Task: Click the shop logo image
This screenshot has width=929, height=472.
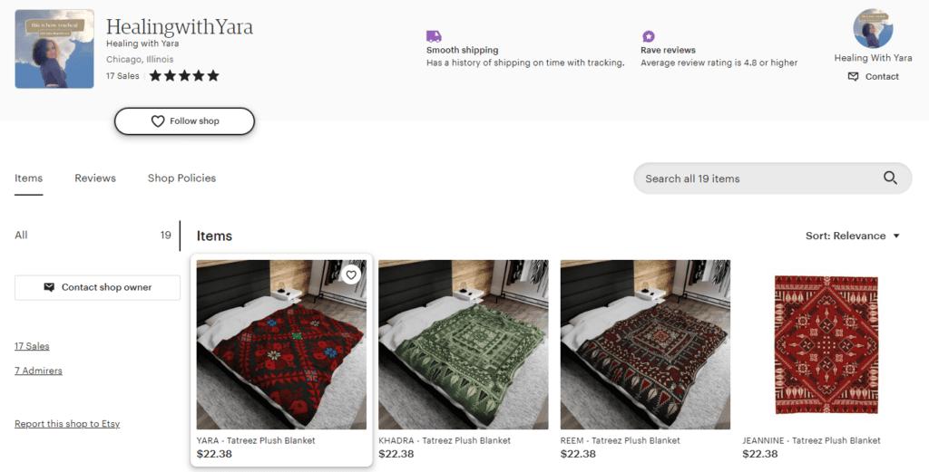Action: point(54,49)
